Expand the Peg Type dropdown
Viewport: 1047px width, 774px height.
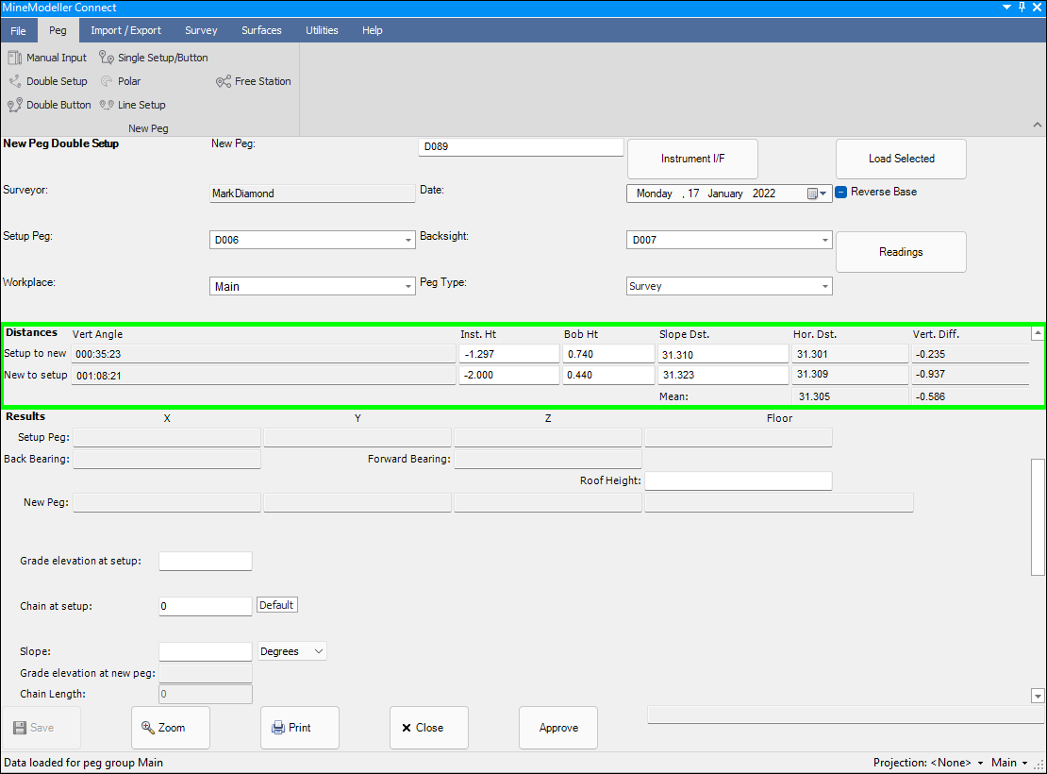[825, 286]
